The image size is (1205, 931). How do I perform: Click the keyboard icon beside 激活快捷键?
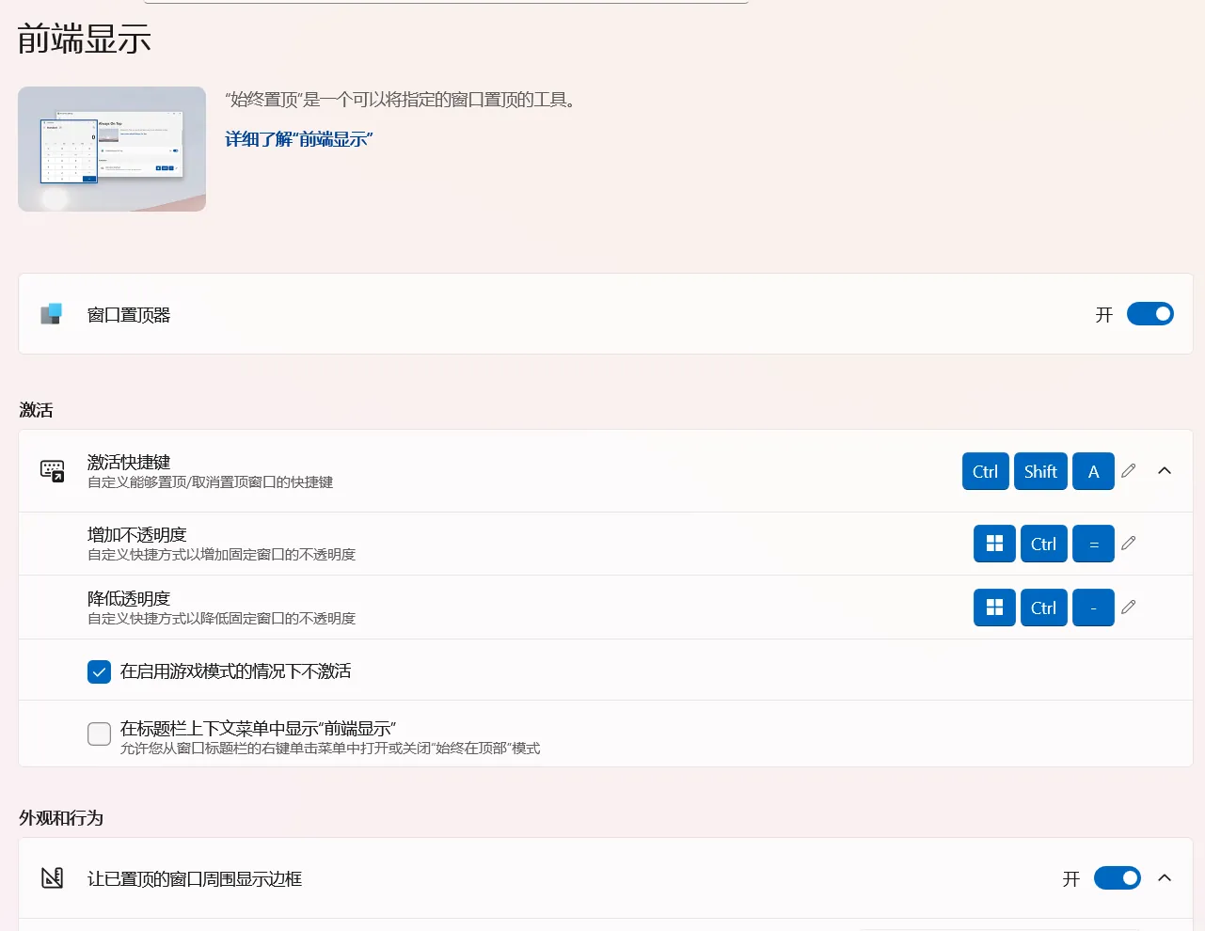51,470
